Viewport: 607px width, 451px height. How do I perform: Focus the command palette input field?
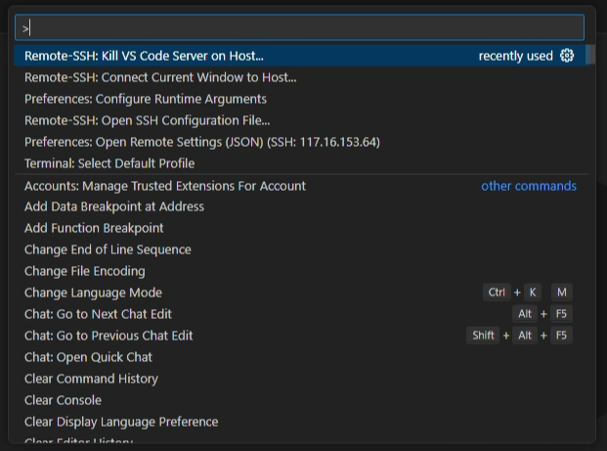click(299, 27)
